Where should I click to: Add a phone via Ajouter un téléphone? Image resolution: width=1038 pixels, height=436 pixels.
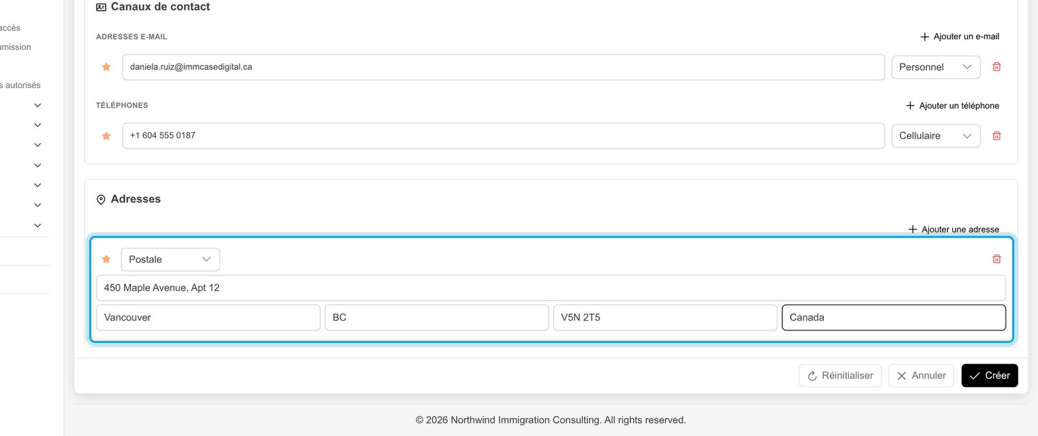click(952, 106)
